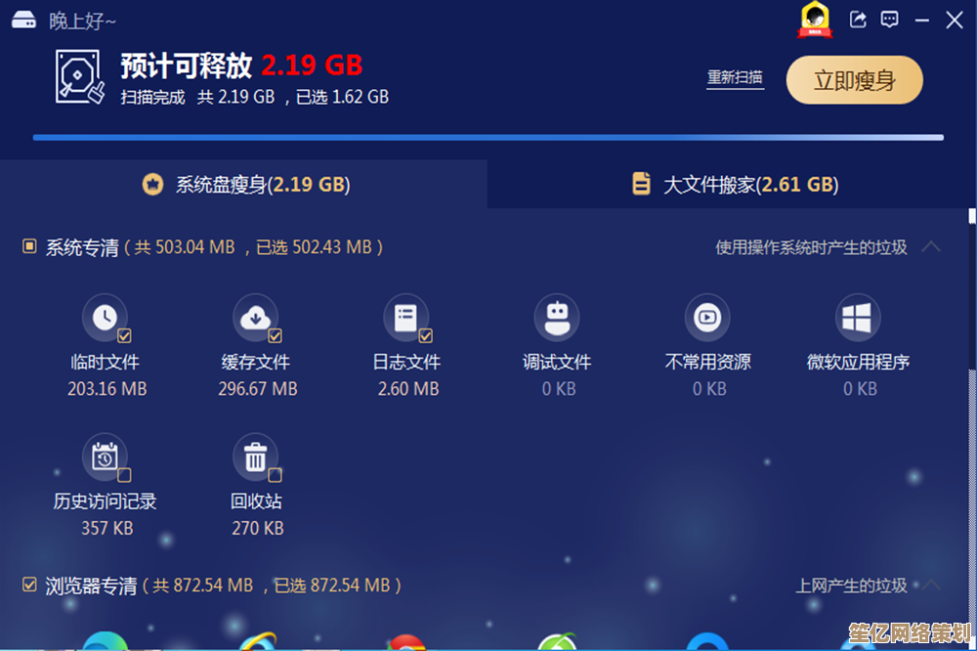Click the 历史访问记录 calendar icon

coord(105,456)
